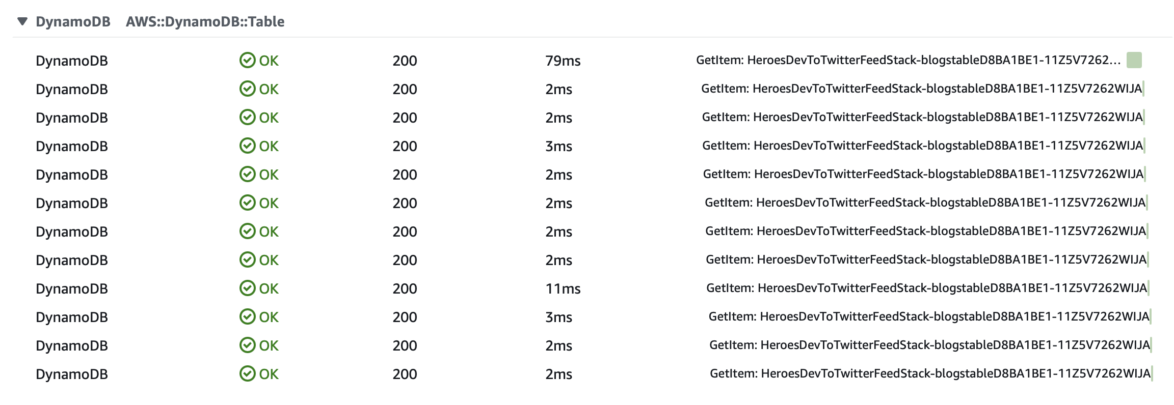
Task: Click OK check icon in last row
Action: (x=247, y=374)
